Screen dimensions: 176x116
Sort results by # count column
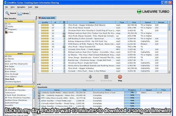56,22
